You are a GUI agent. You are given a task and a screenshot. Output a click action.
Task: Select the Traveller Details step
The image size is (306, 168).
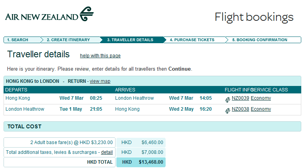pos(130,40)
